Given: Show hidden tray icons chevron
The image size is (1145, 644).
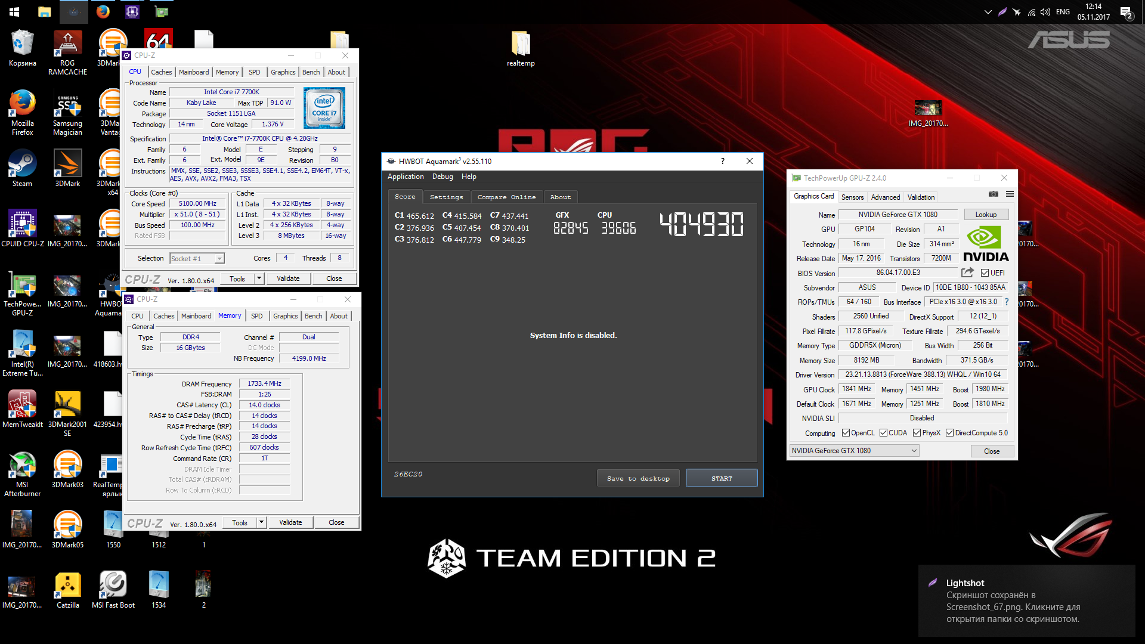Looking at the screenshot, I should point(988,12).
